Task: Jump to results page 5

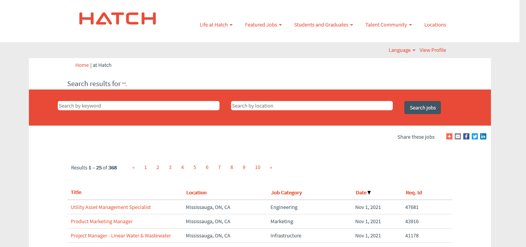Action: [195, 167]
